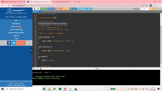The width and height of the screenshot is (162, 91).
Task: Open a new browser tab with plus button
Action: (79, 2)
